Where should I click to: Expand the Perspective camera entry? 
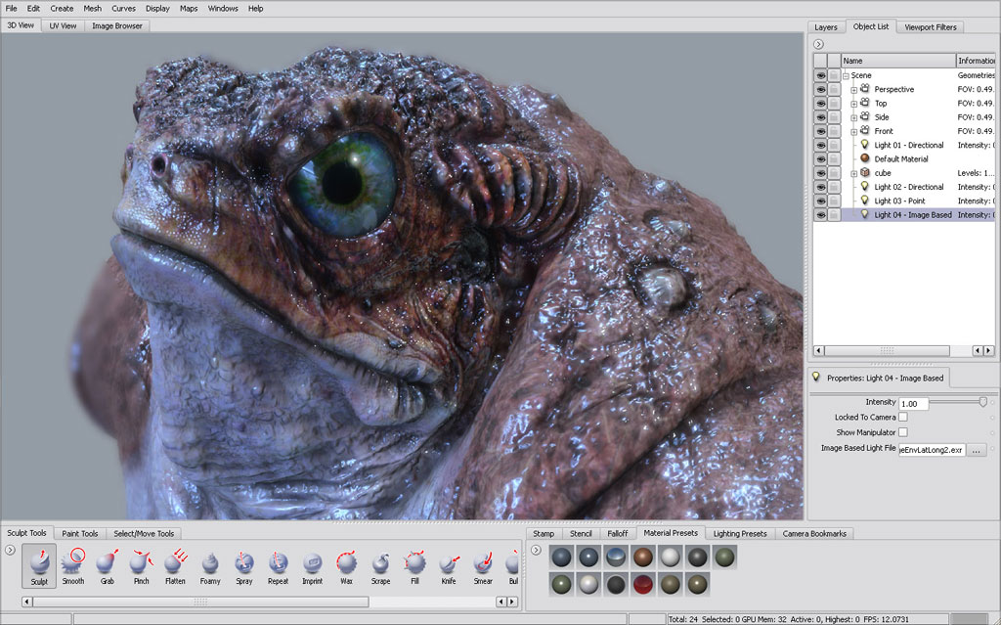853,90
